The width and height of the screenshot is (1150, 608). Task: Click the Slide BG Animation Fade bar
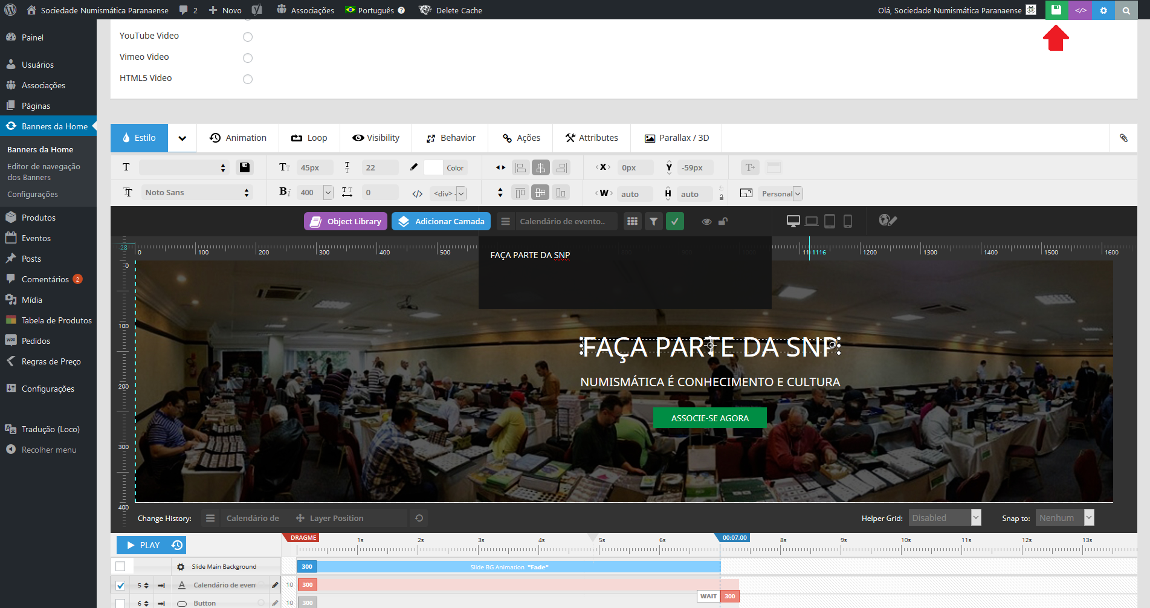[509, 567]
